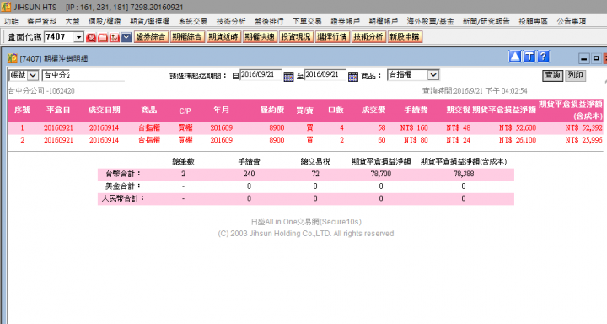Click the blue T icon in window header
The height and width of the screenshot is (324, 607).
529,57
